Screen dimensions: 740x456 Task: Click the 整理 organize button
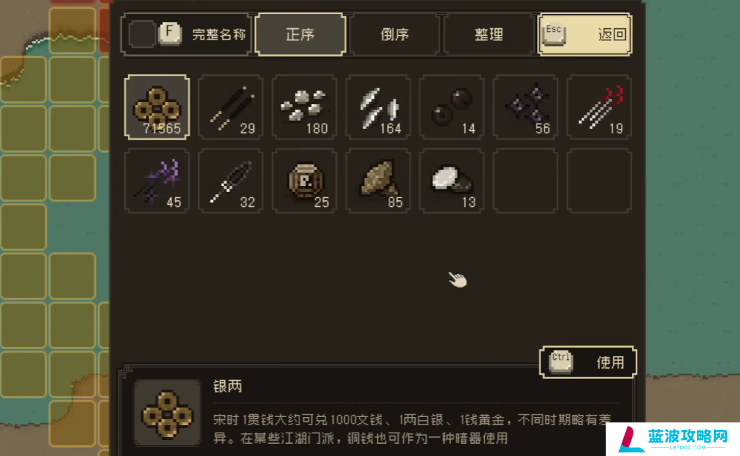click(x=489, y=34)
